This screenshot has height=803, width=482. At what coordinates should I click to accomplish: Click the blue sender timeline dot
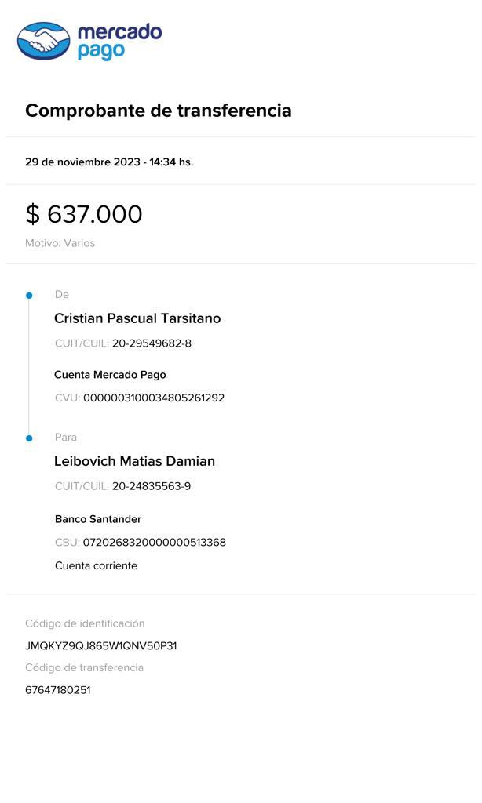29,296
